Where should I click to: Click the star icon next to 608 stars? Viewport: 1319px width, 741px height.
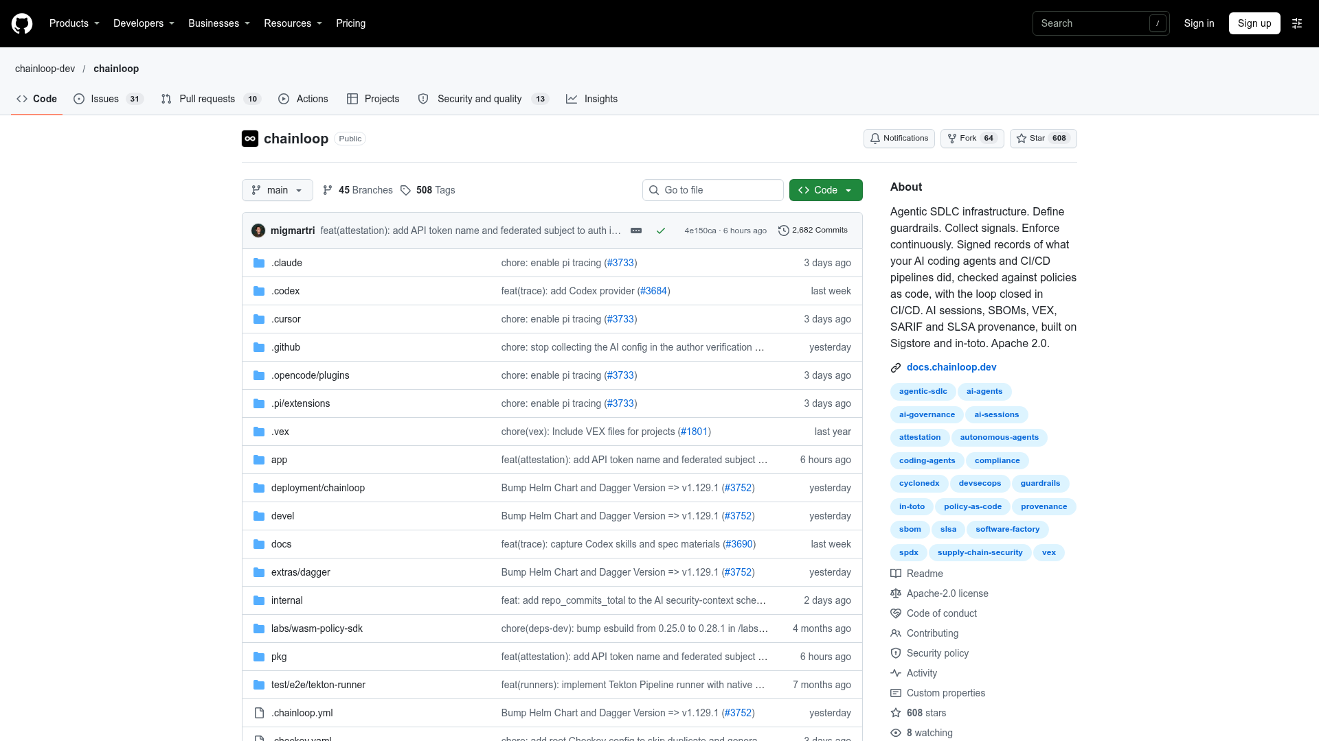896,713
